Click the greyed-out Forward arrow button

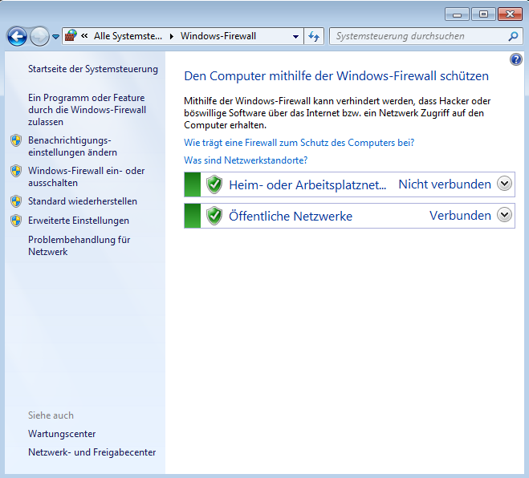[x=39, y=36]
